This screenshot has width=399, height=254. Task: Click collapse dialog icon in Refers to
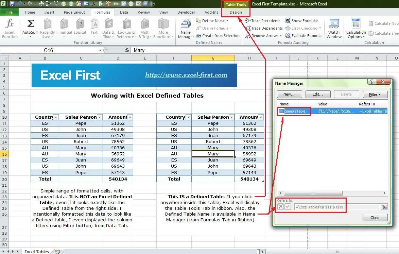click(384, 207)
